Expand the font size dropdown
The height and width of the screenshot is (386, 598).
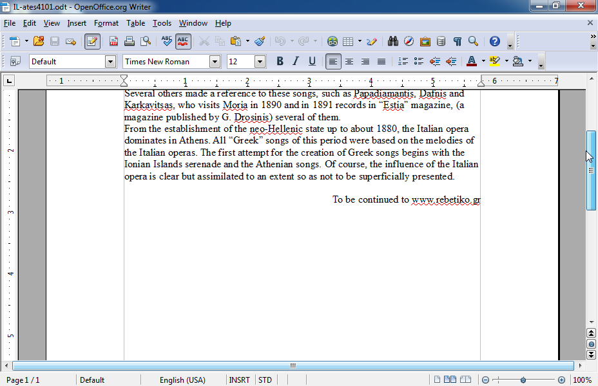(260, 60)
